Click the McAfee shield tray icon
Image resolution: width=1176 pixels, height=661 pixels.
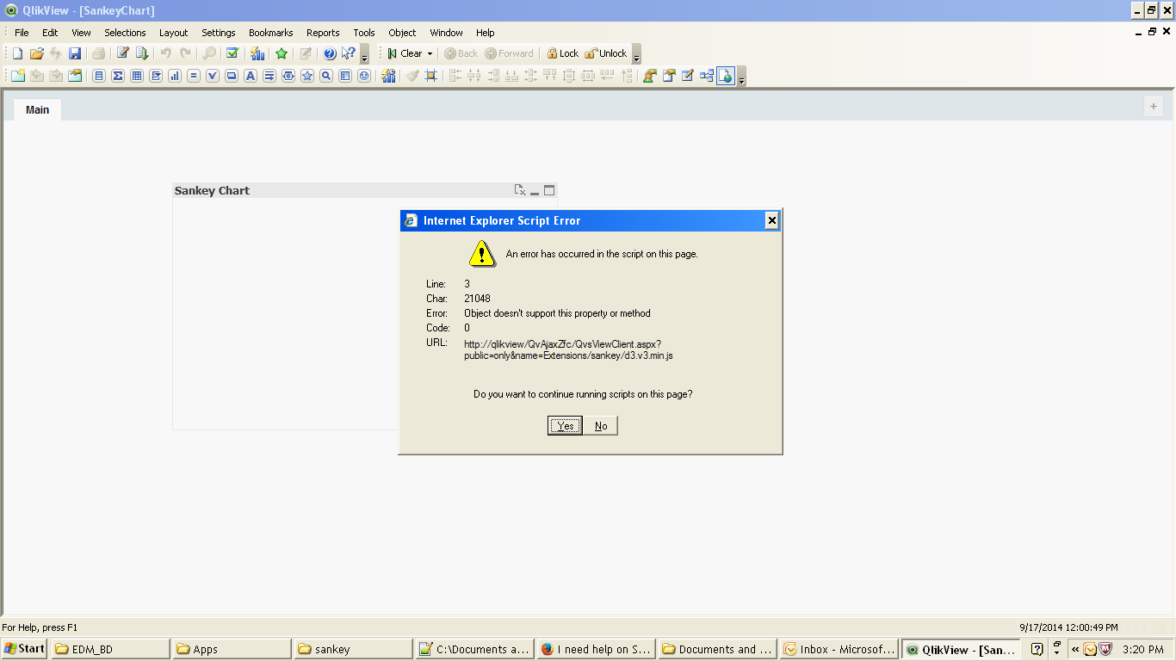click(x=1105, y=649)
